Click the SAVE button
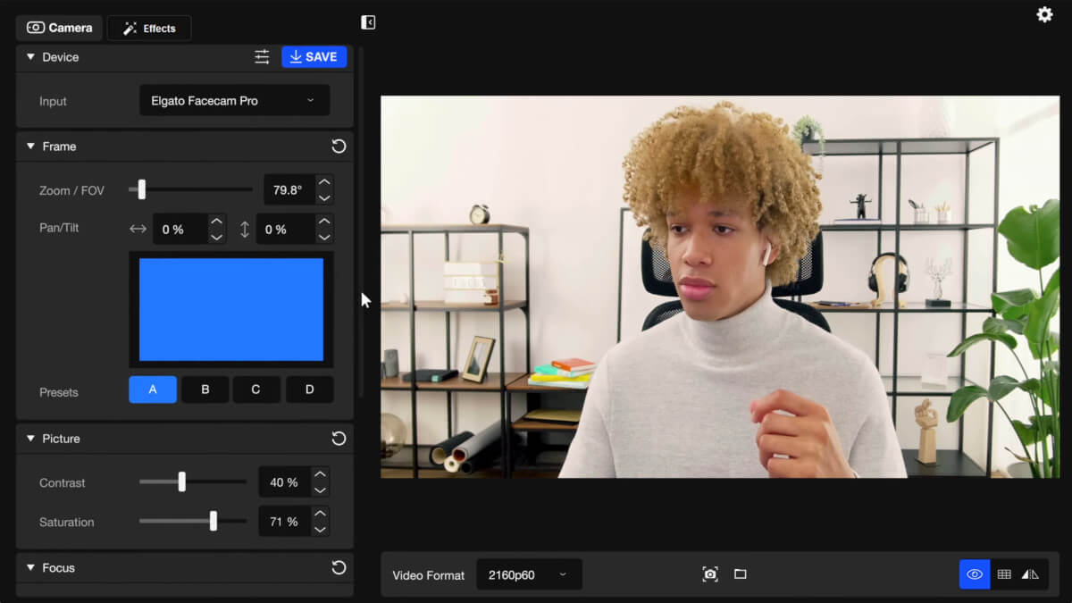Viewport: 1072px width, 603px height. (x=314, y=56)
